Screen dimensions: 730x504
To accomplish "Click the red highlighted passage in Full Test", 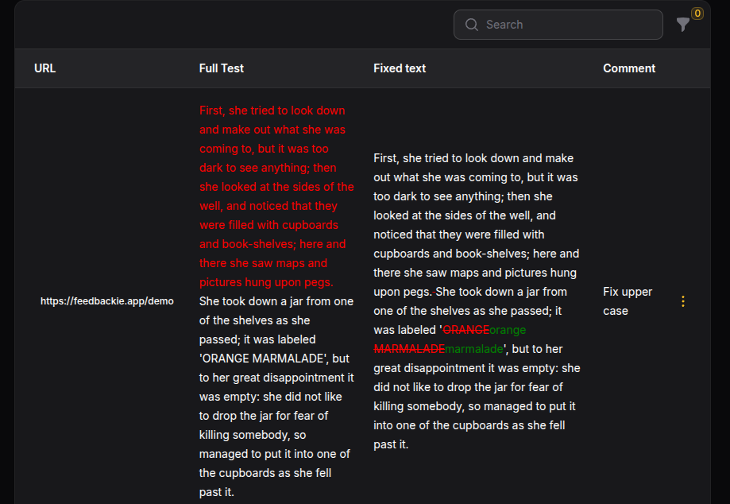I will (276, 196).
